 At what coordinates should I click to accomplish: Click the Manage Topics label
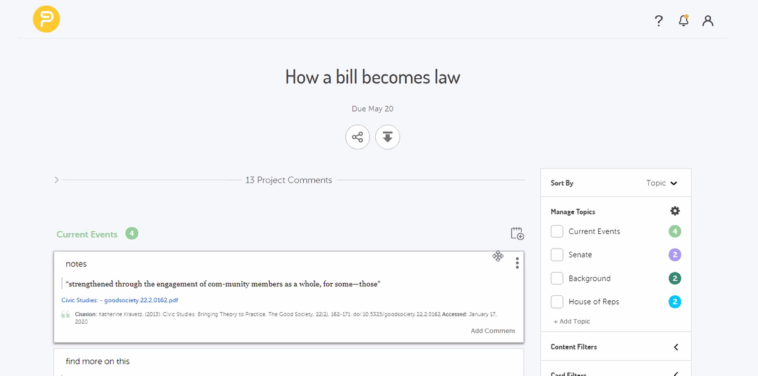tap(573, 212)
